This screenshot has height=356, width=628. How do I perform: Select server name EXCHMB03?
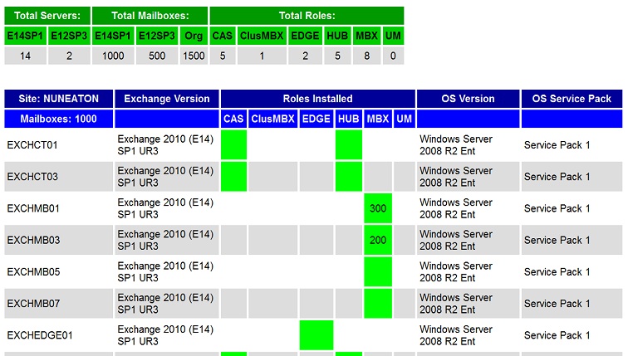33,240
